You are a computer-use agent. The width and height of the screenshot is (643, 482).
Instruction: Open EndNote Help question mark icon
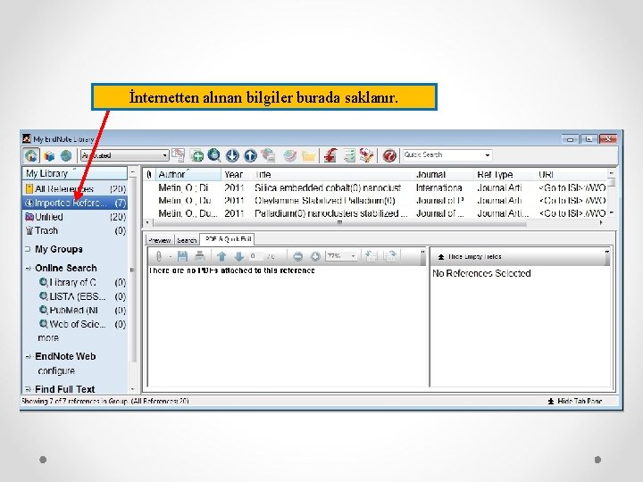389,155
